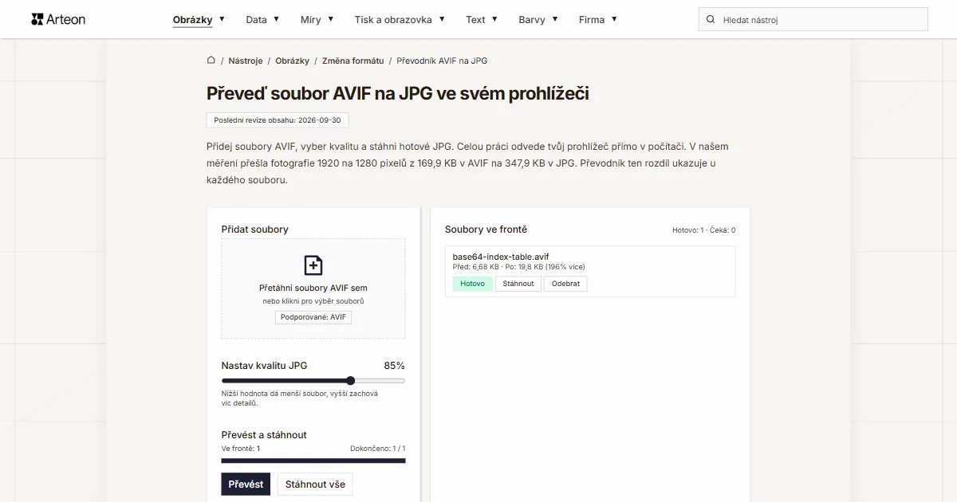Click the Arteon logo icon
Image resolution: width=957 pixels, height=502 pixels.
[37, 19]
